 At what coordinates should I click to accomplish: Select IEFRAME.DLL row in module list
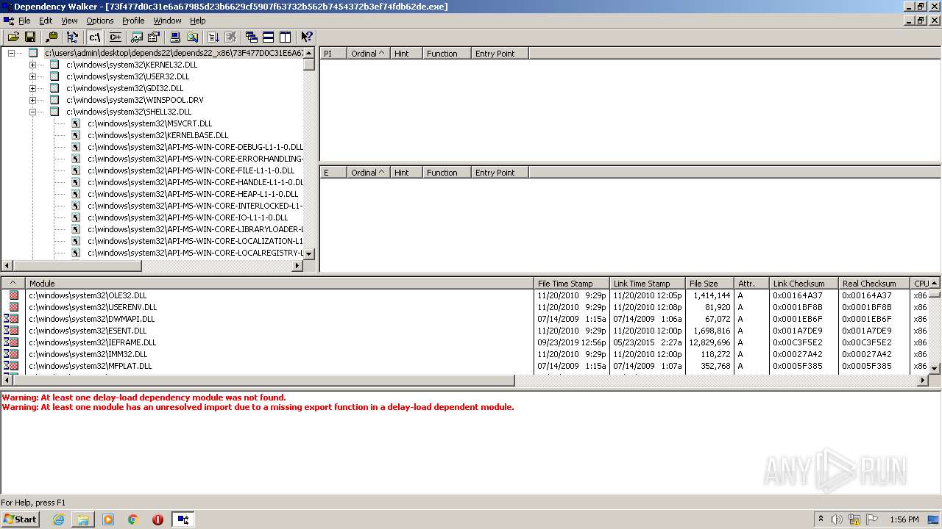(x=464, y=342)
